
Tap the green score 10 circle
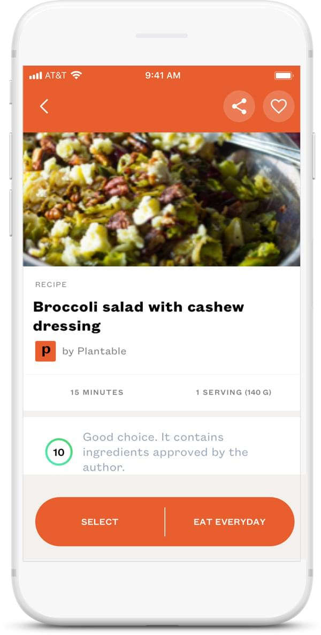58,452
